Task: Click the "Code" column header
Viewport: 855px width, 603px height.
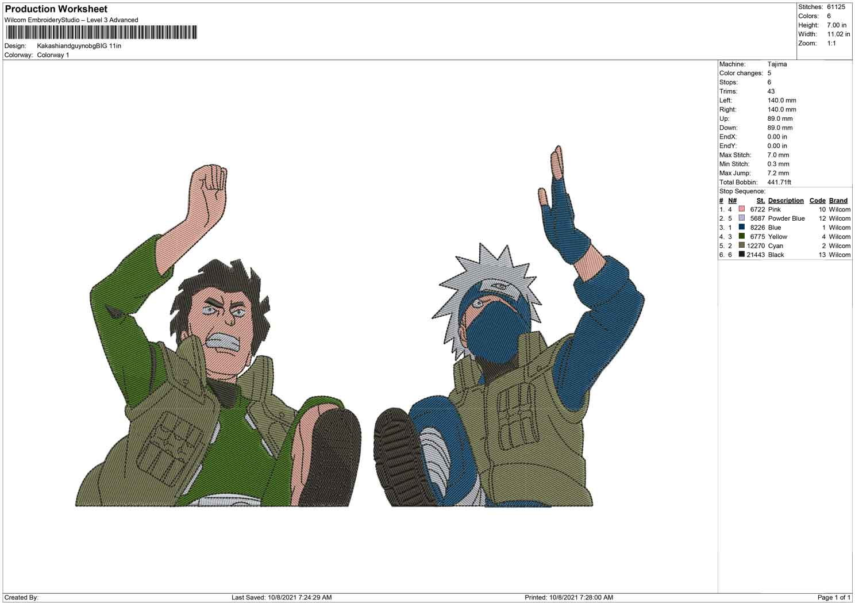Action: [x=818, y=201]
